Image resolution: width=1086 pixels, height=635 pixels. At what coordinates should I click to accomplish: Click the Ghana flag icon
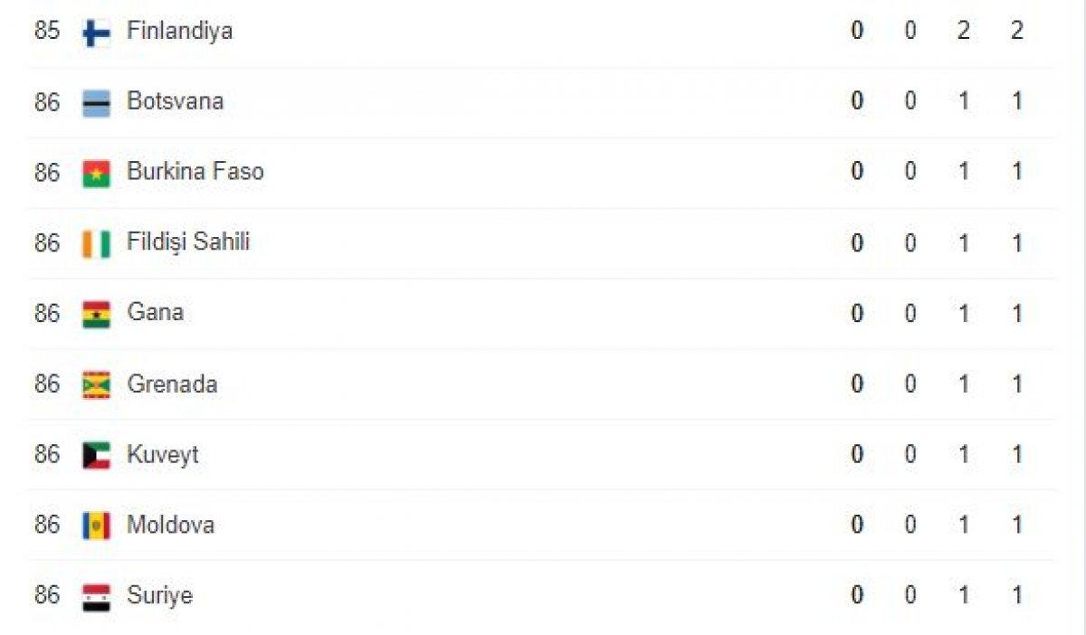pos(96,315)
